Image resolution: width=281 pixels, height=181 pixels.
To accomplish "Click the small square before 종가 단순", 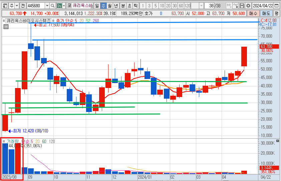I will [53, 21].
